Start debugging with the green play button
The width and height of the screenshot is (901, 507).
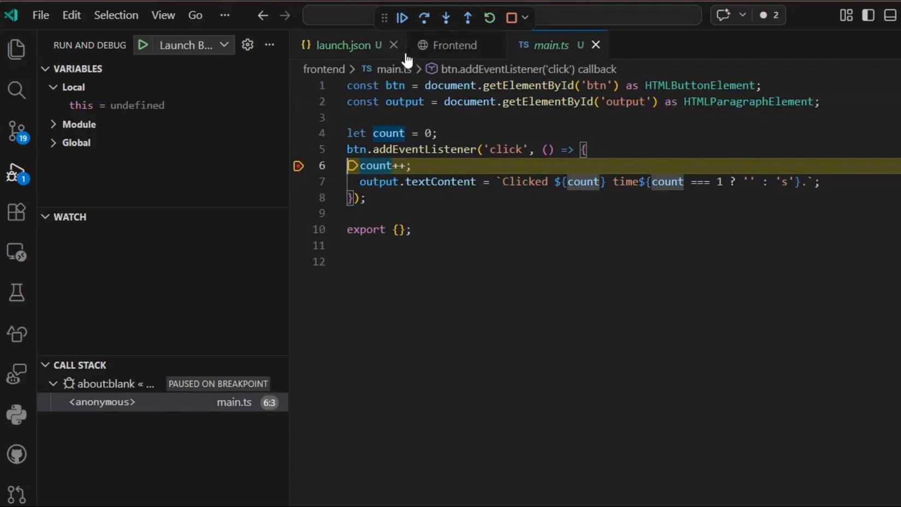click(143, 45)
